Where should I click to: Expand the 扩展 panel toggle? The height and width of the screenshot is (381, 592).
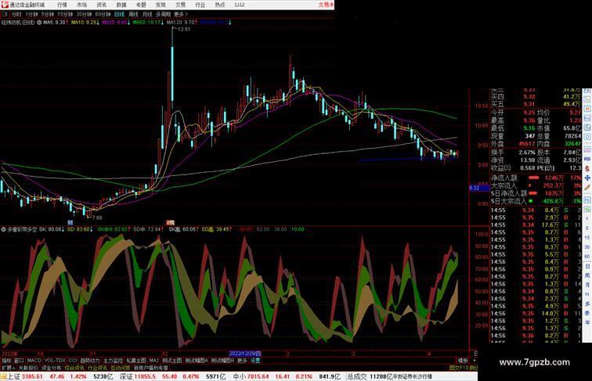click(8, 368)
